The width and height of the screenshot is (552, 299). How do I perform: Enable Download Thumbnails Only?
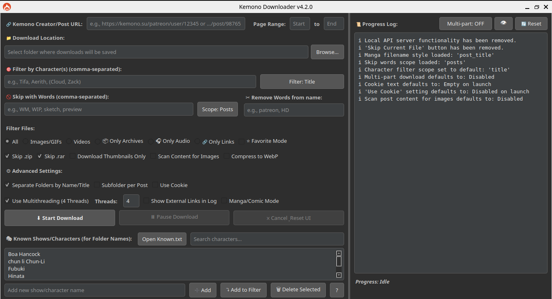click(x=72, y=156)
